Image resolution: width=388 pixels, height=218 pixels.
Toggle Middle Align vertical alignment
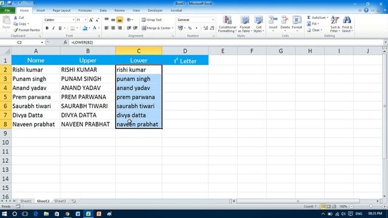point(113,20)
